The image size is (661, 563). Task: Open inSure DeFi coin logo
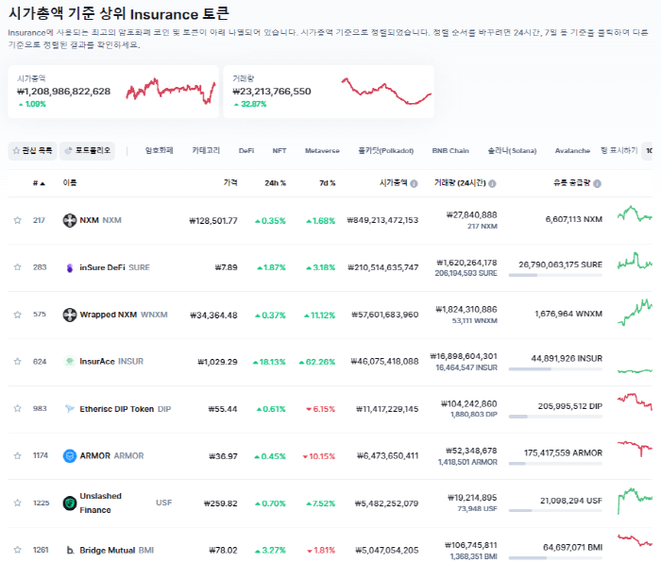tap(70, 267)
